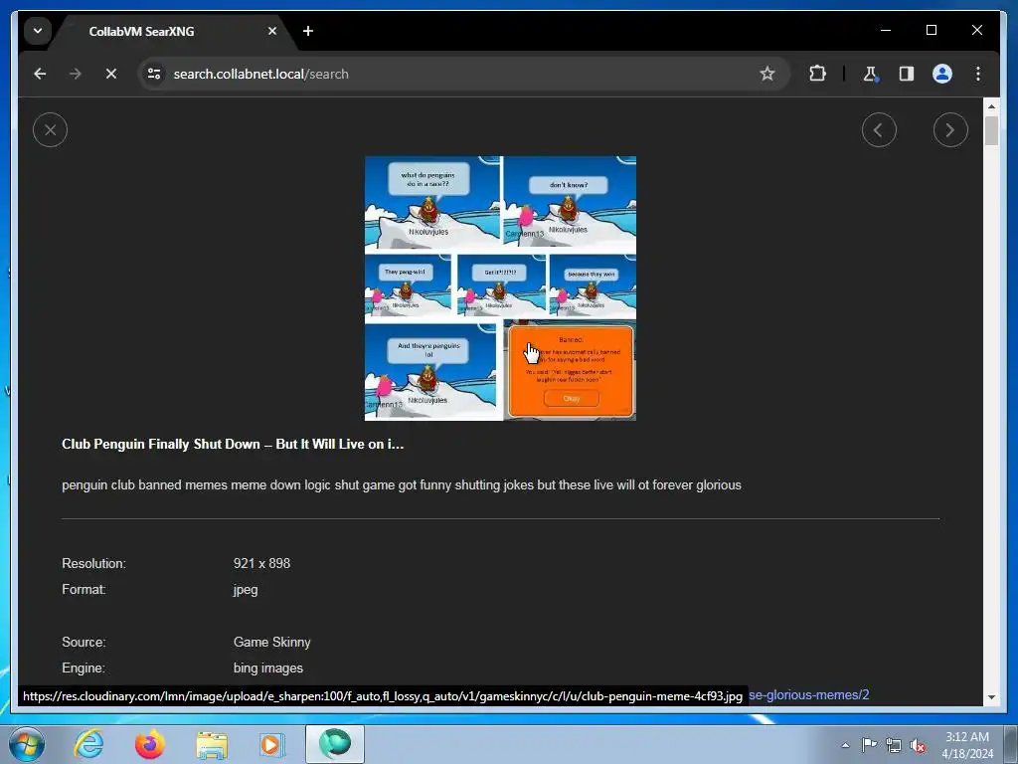Open the network tray icon
Screen dimensions: 1018x764
tap(894, 745)
